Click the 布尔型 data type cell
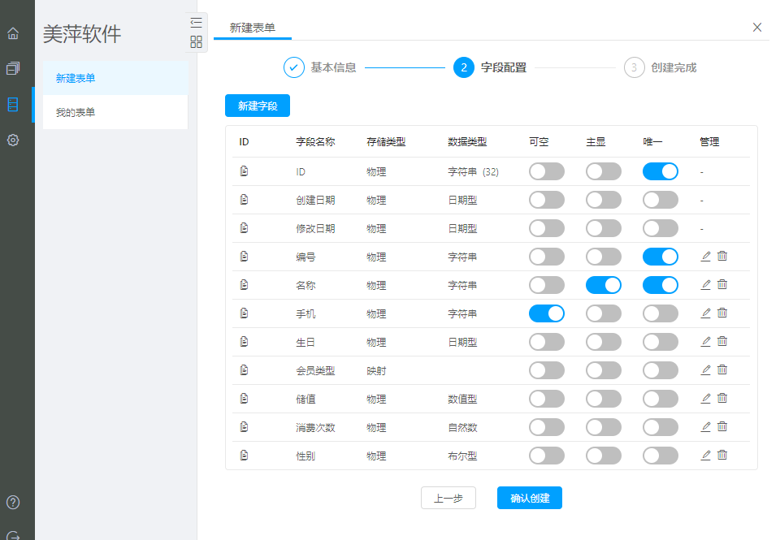Screen dimensions: 780x540 (x=462, y=456)
